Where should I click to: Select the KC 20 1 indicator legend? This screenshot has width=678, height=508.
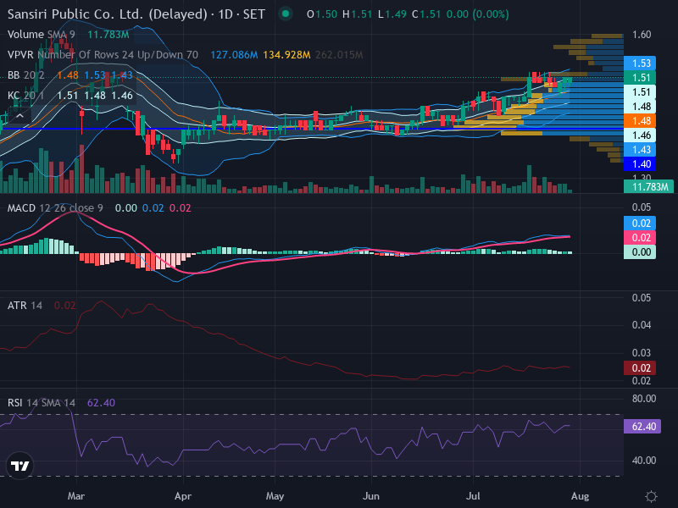coord(26,96)
